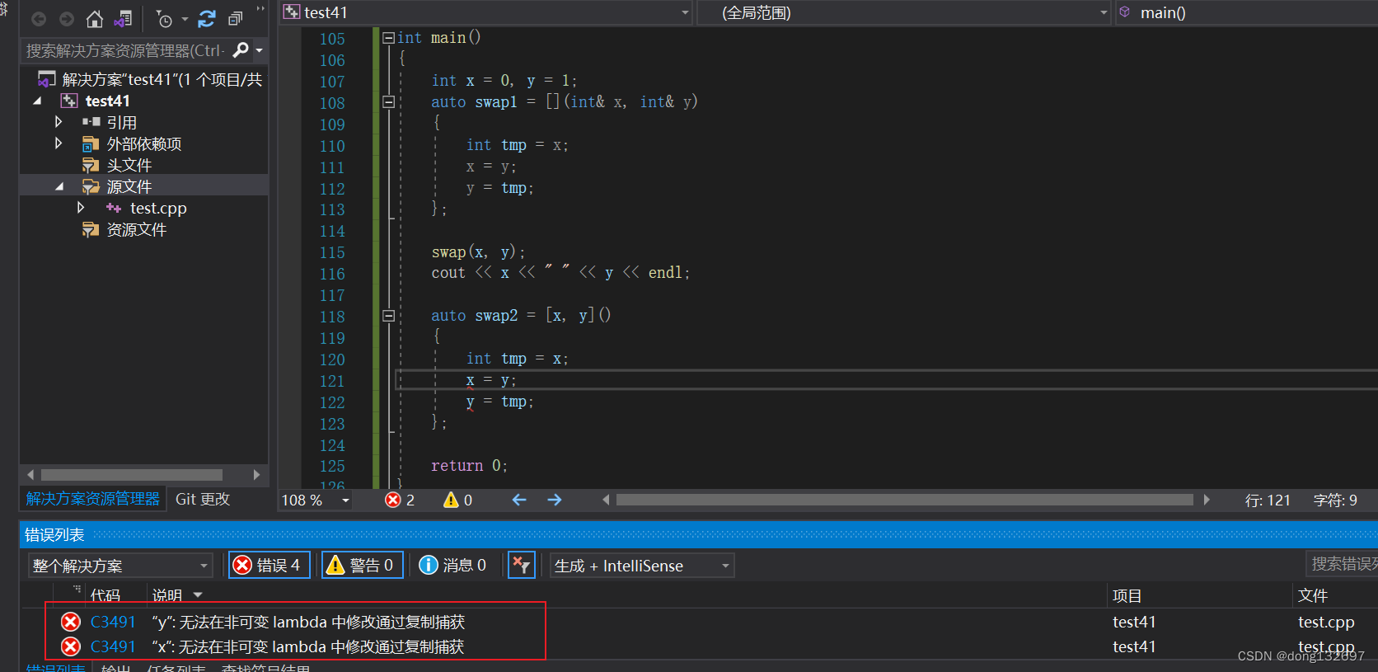
Task: Collapse swap1 lambda at line 108
Action: pos(388,101)
